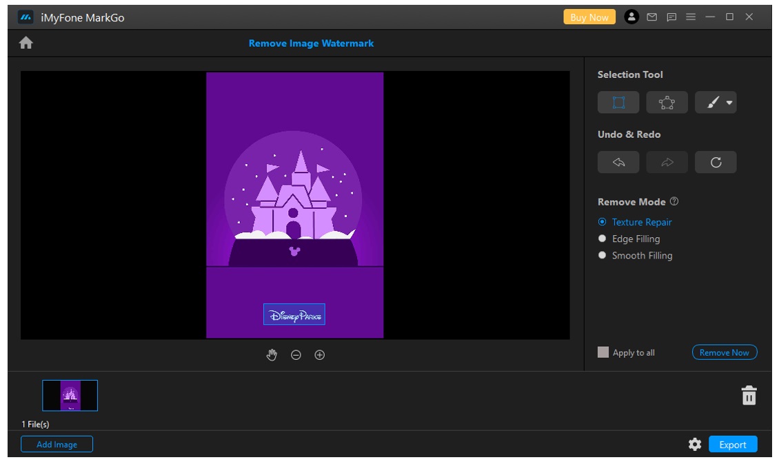This screenshot has height=462, width=779.
Task: Reset all changes with refresh icon
Action: (x=716, y=162)
